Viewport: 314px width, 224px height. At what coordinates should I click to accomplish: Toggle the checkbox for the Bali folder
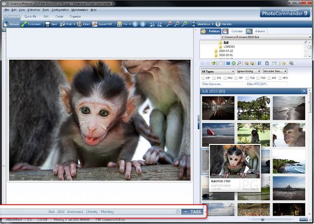click(x=305, y=42)
